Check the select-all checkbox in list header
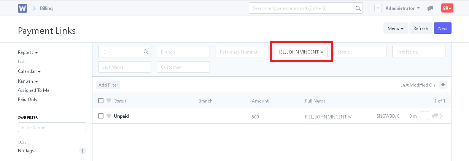469x161 pixels. click(x=101, y=101)
